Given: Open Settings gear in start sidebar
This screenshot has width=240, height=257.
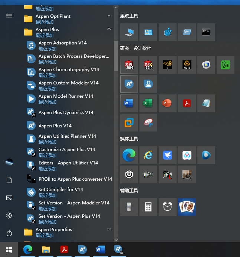Looking at the screenshot, I should point(9,216).
